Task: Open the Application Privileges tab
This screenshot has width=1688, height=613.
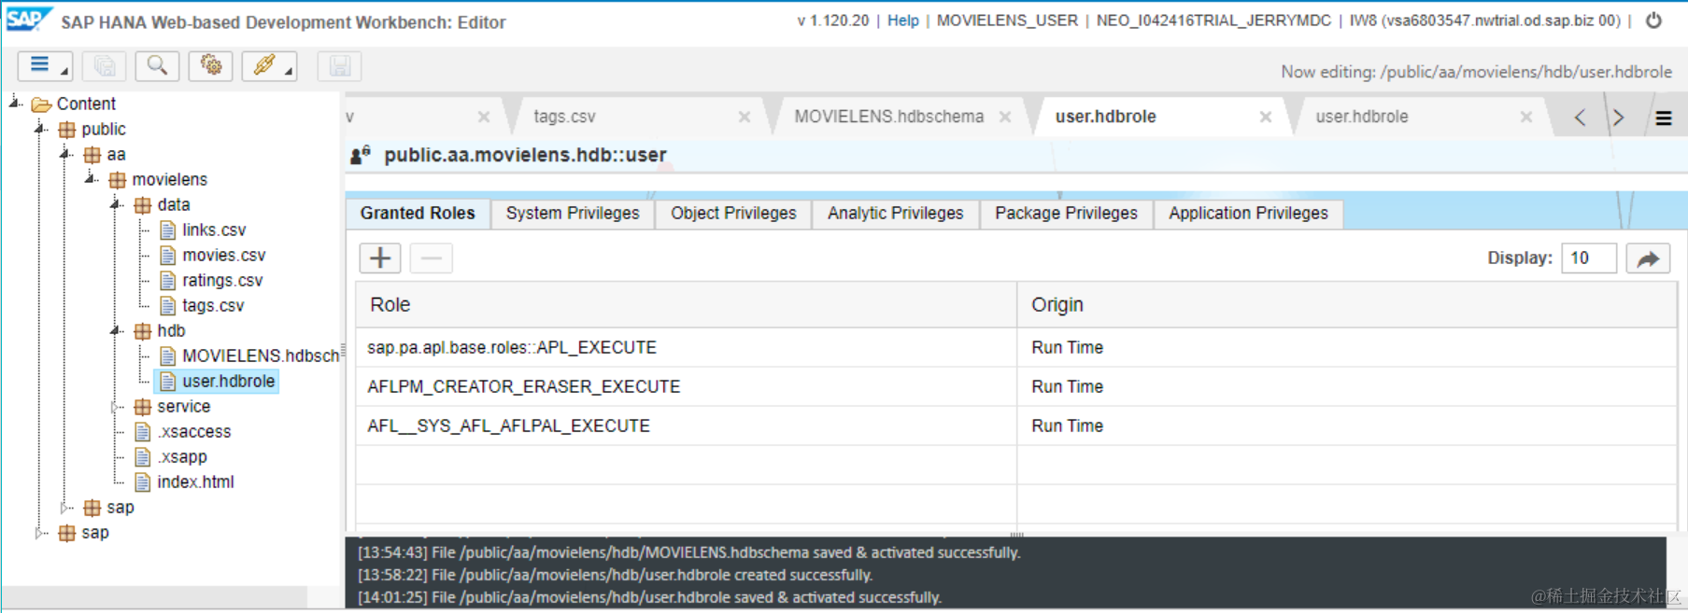Action: (x=1248, y=214)
